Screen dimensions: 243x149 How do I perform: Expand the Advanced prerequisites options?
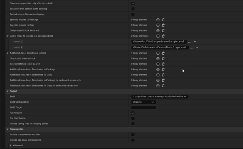pos(11,146)
